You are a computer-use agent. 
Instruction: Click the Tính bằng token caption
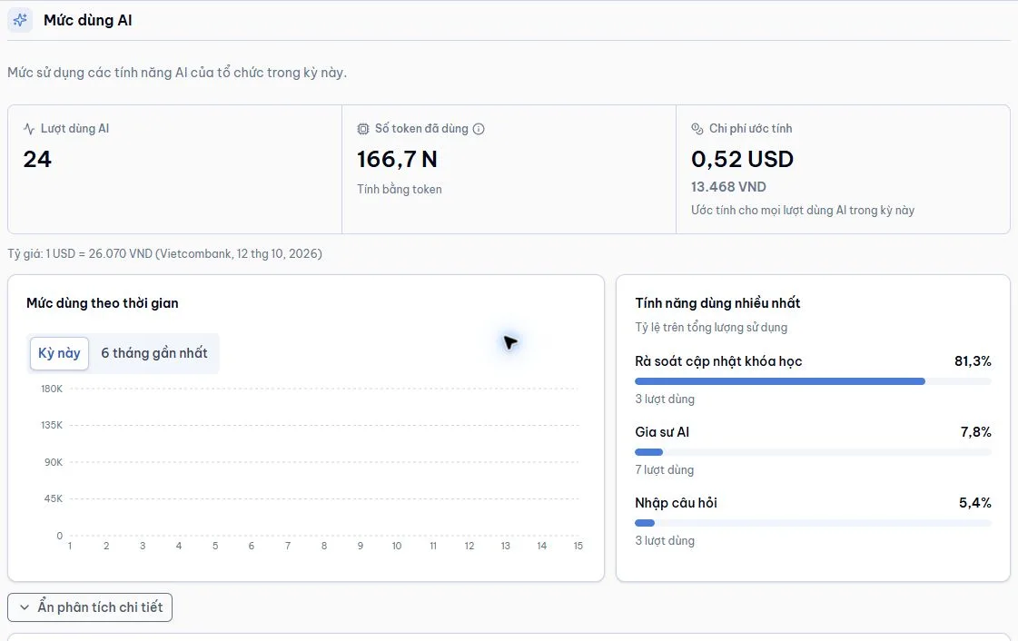click(400, 190)
